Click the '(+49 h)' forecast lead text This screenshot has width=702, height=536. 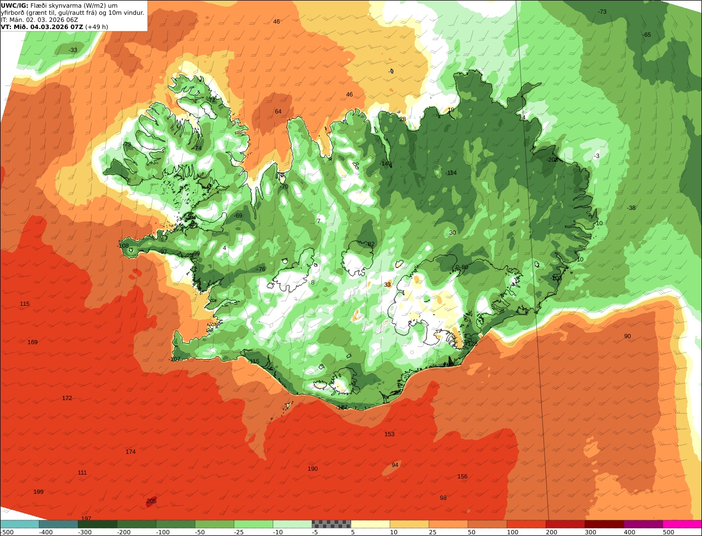pyautogui.click(x=97, y=27)
